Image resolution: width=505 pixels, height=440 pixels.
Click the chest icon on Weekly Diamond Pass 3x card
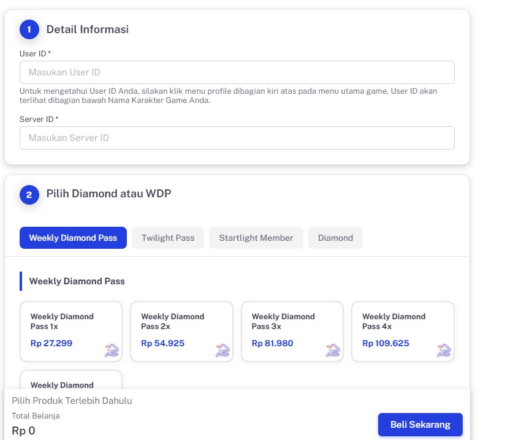point(333,350)
